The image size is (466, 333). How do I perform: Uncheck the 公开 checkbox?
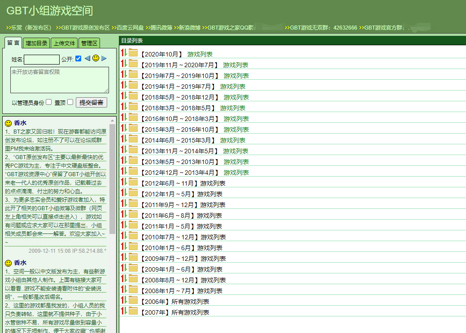click(x=78, y=59)
